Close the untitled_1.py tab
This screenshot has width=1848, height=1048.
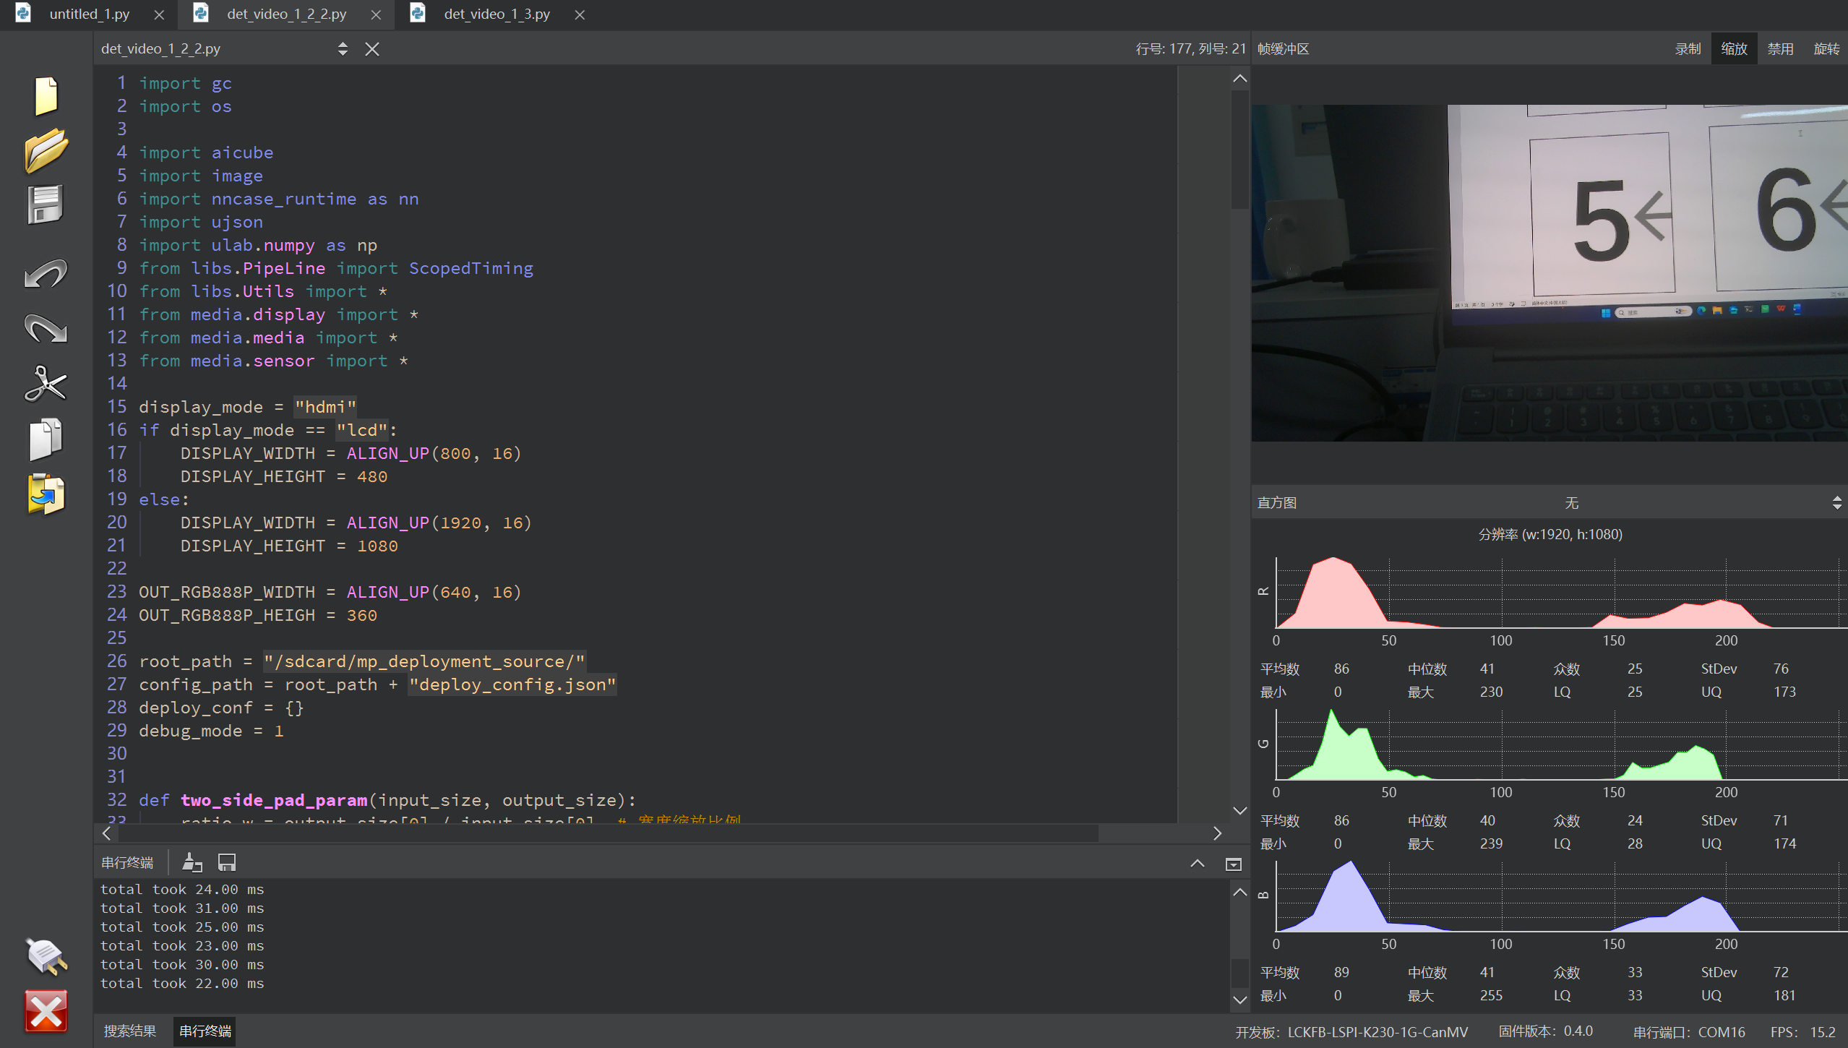(160, 14)
